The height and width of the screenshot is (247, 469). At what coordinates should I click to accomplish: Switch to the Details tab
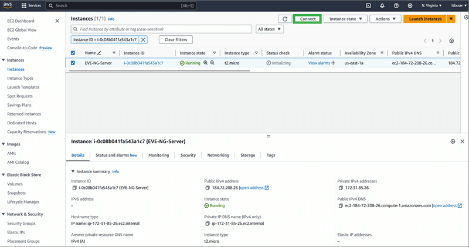(x=78, y=155)
